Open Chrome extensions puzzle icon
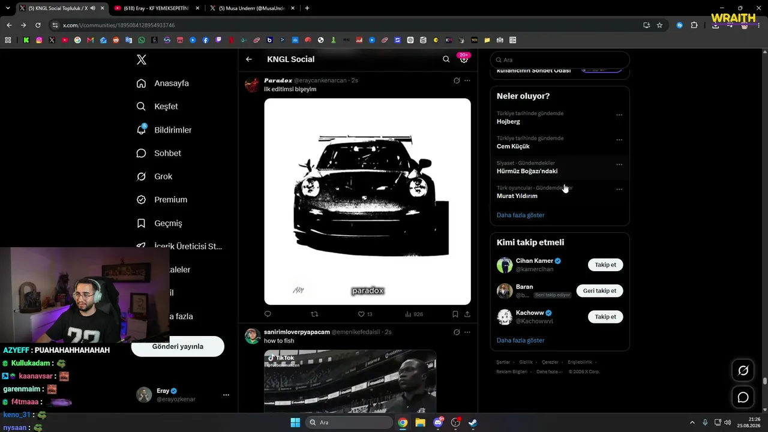Screen dimensions: 768x432 pyautogui.click(x=694, y=25)
